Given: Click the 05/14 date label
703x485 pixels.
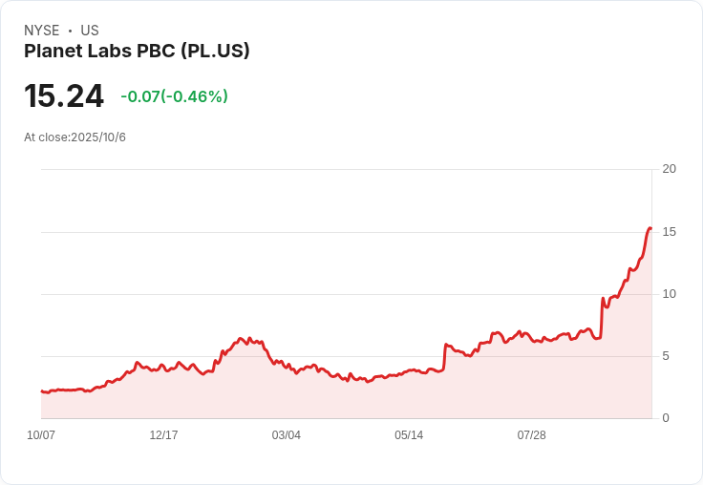Looking at the screenshot, I should pyautogui.click(x=409, y=435).
